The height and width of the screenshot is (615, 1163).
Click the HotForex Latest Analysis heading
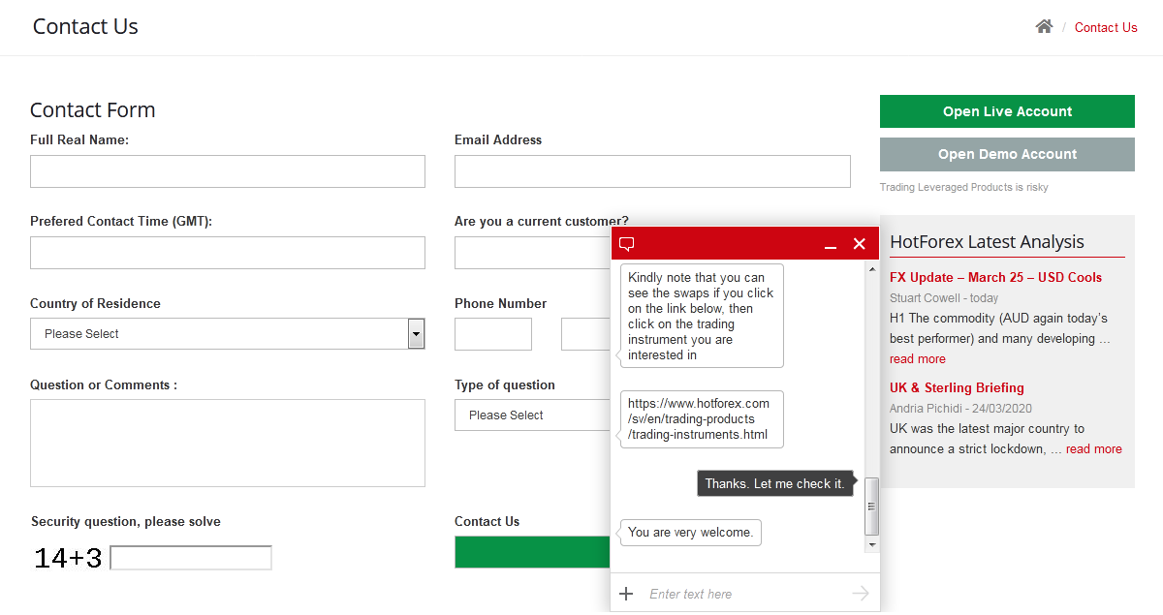[x=987, y=242]
